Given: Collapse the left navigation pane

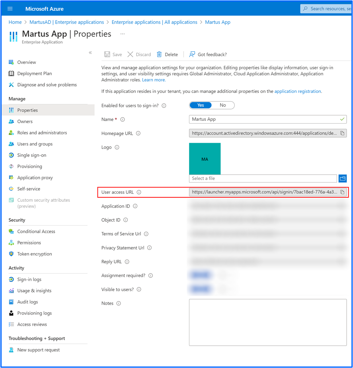Looking at the screenshot, I should coord(90,53).
